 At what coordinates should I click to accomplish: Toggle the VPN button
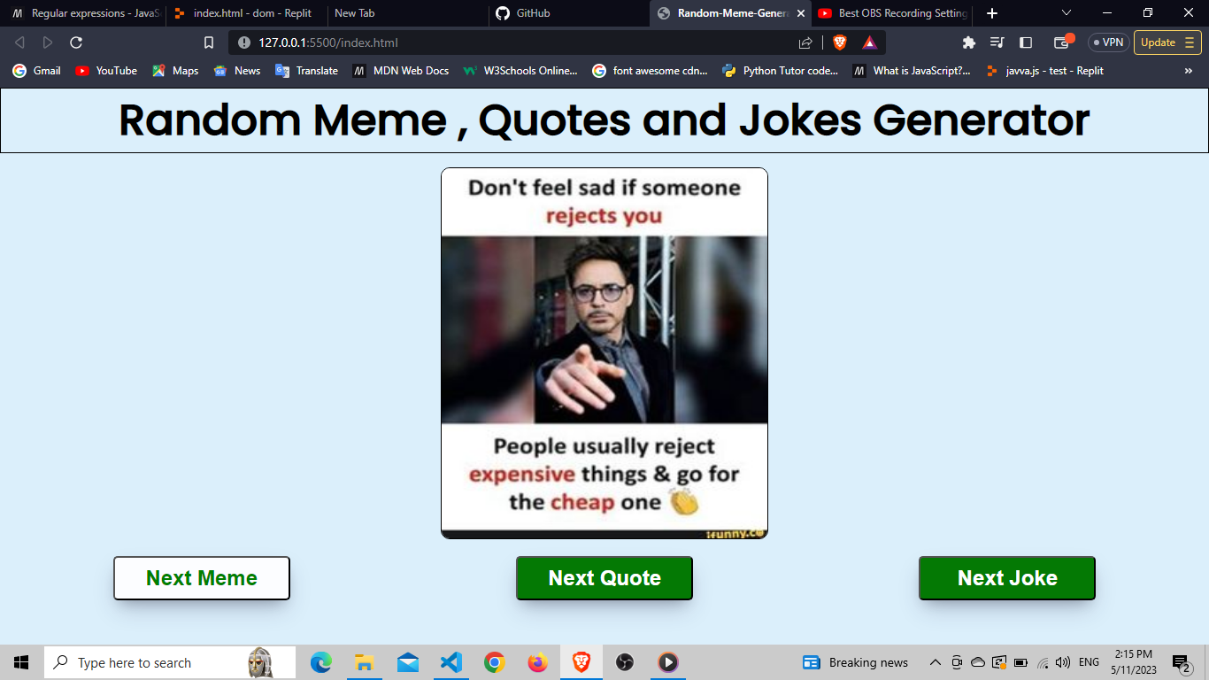1107,42
